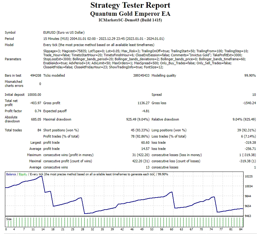Click the Size label in the volume panel

[x=9, y=219]
